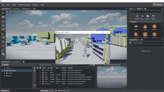Expand the script folder tree node
This screenshot has width=164, height=92.
(5, 76)
